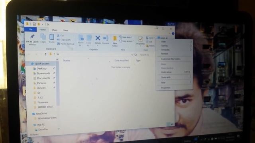Select Quick access in navigation pane
The width and height of the screenshot is (255, 143).
coord(42,64)
